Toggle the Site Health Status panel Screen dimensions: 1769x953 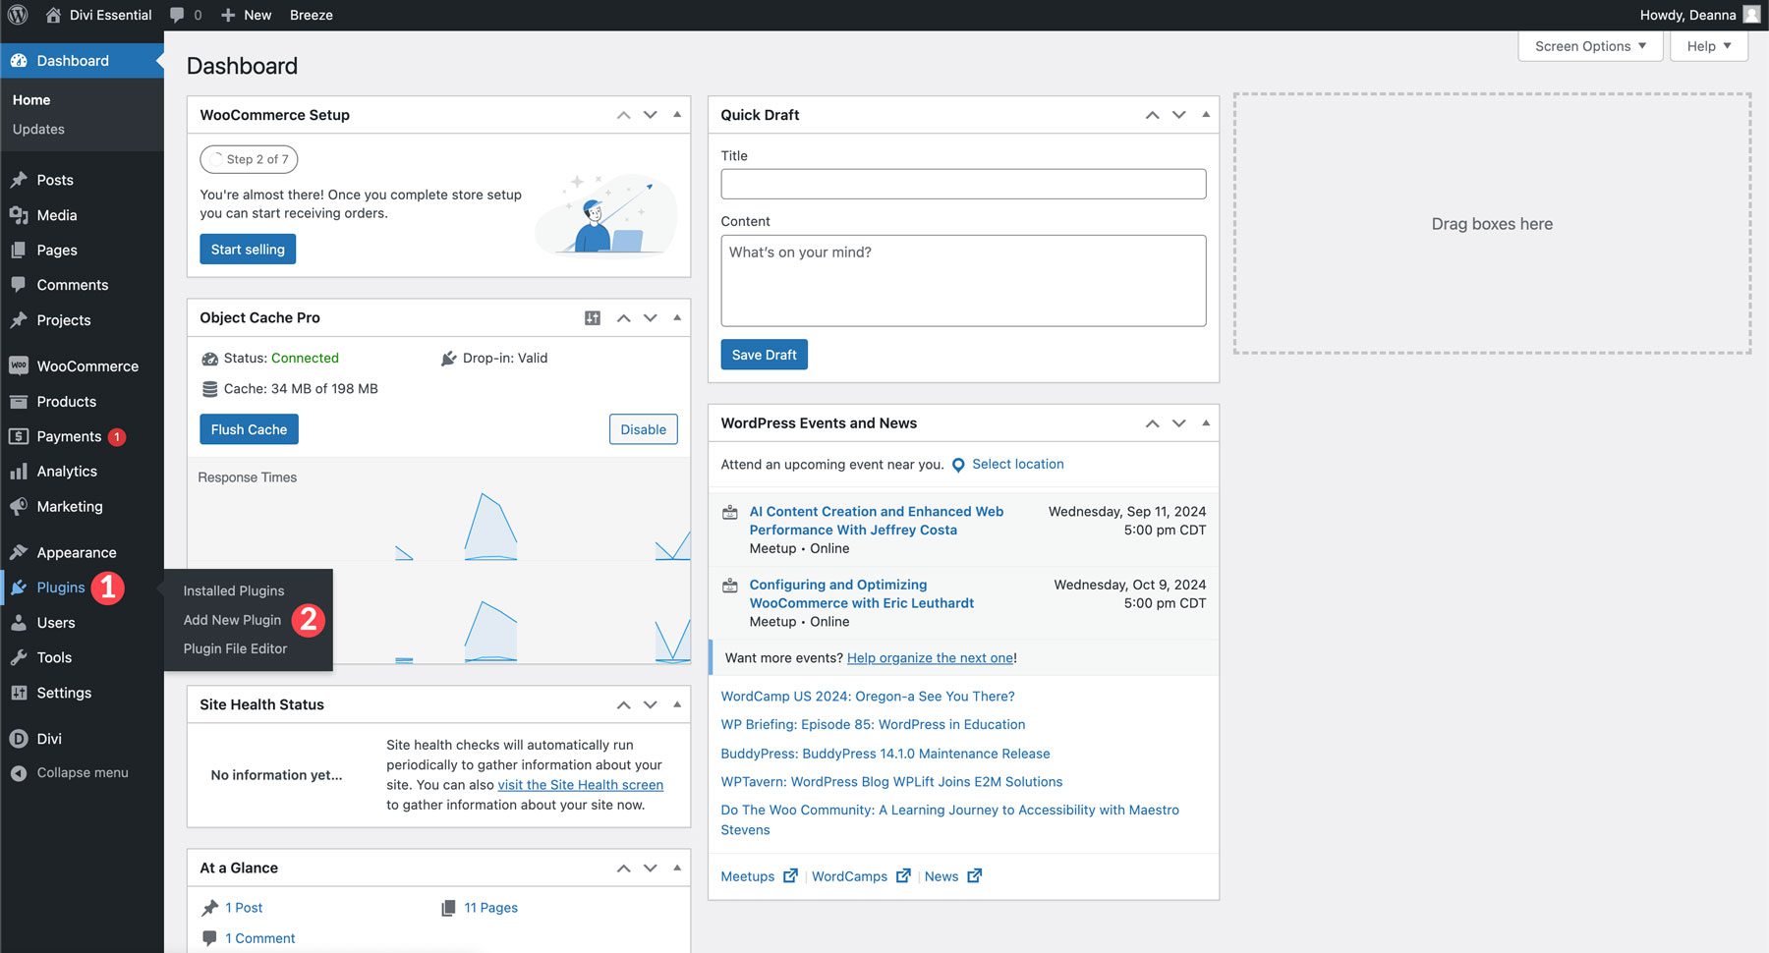677,704
